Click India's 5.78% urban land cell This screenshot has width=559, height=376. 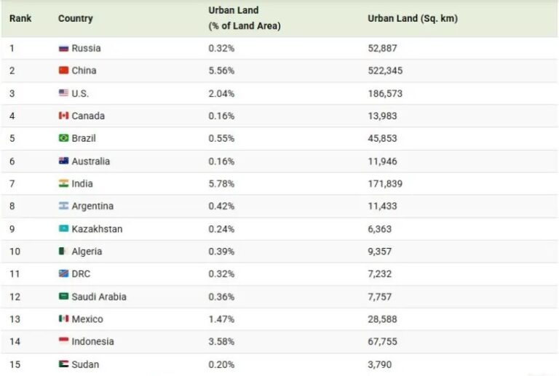tap(221, 184)
